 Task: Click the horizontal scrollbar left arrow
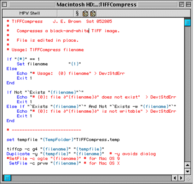point(175,178)
